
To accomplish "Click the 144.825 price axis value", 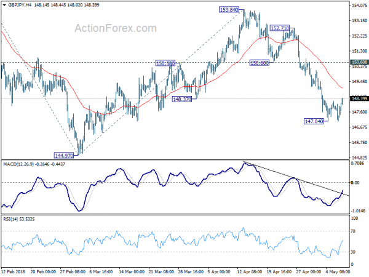I will [x=359, y=158].
